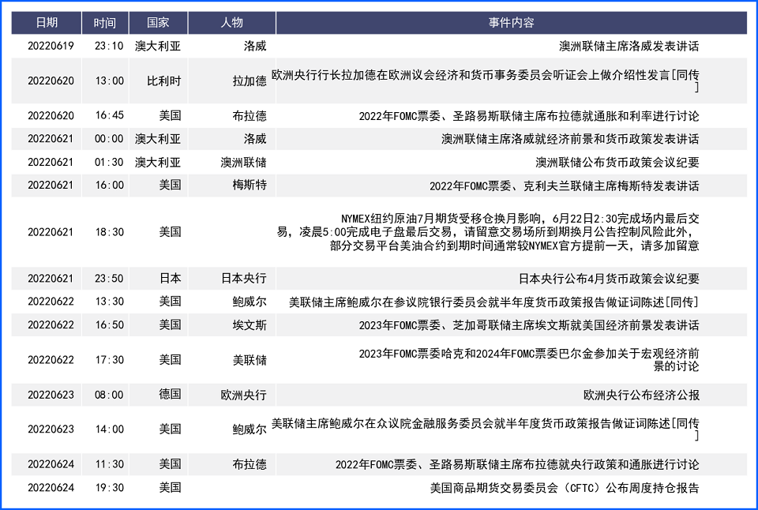The width and height of the screenshot is (758, 510).
Task: Click the person cell 美联储
Action: point(250,360)
